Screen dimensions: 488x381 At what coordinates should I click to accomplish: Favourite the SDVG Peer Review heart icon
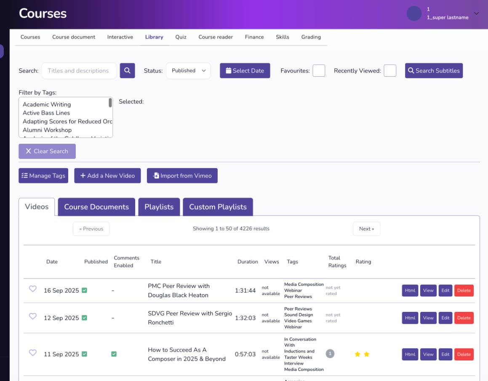click(33, 316)
